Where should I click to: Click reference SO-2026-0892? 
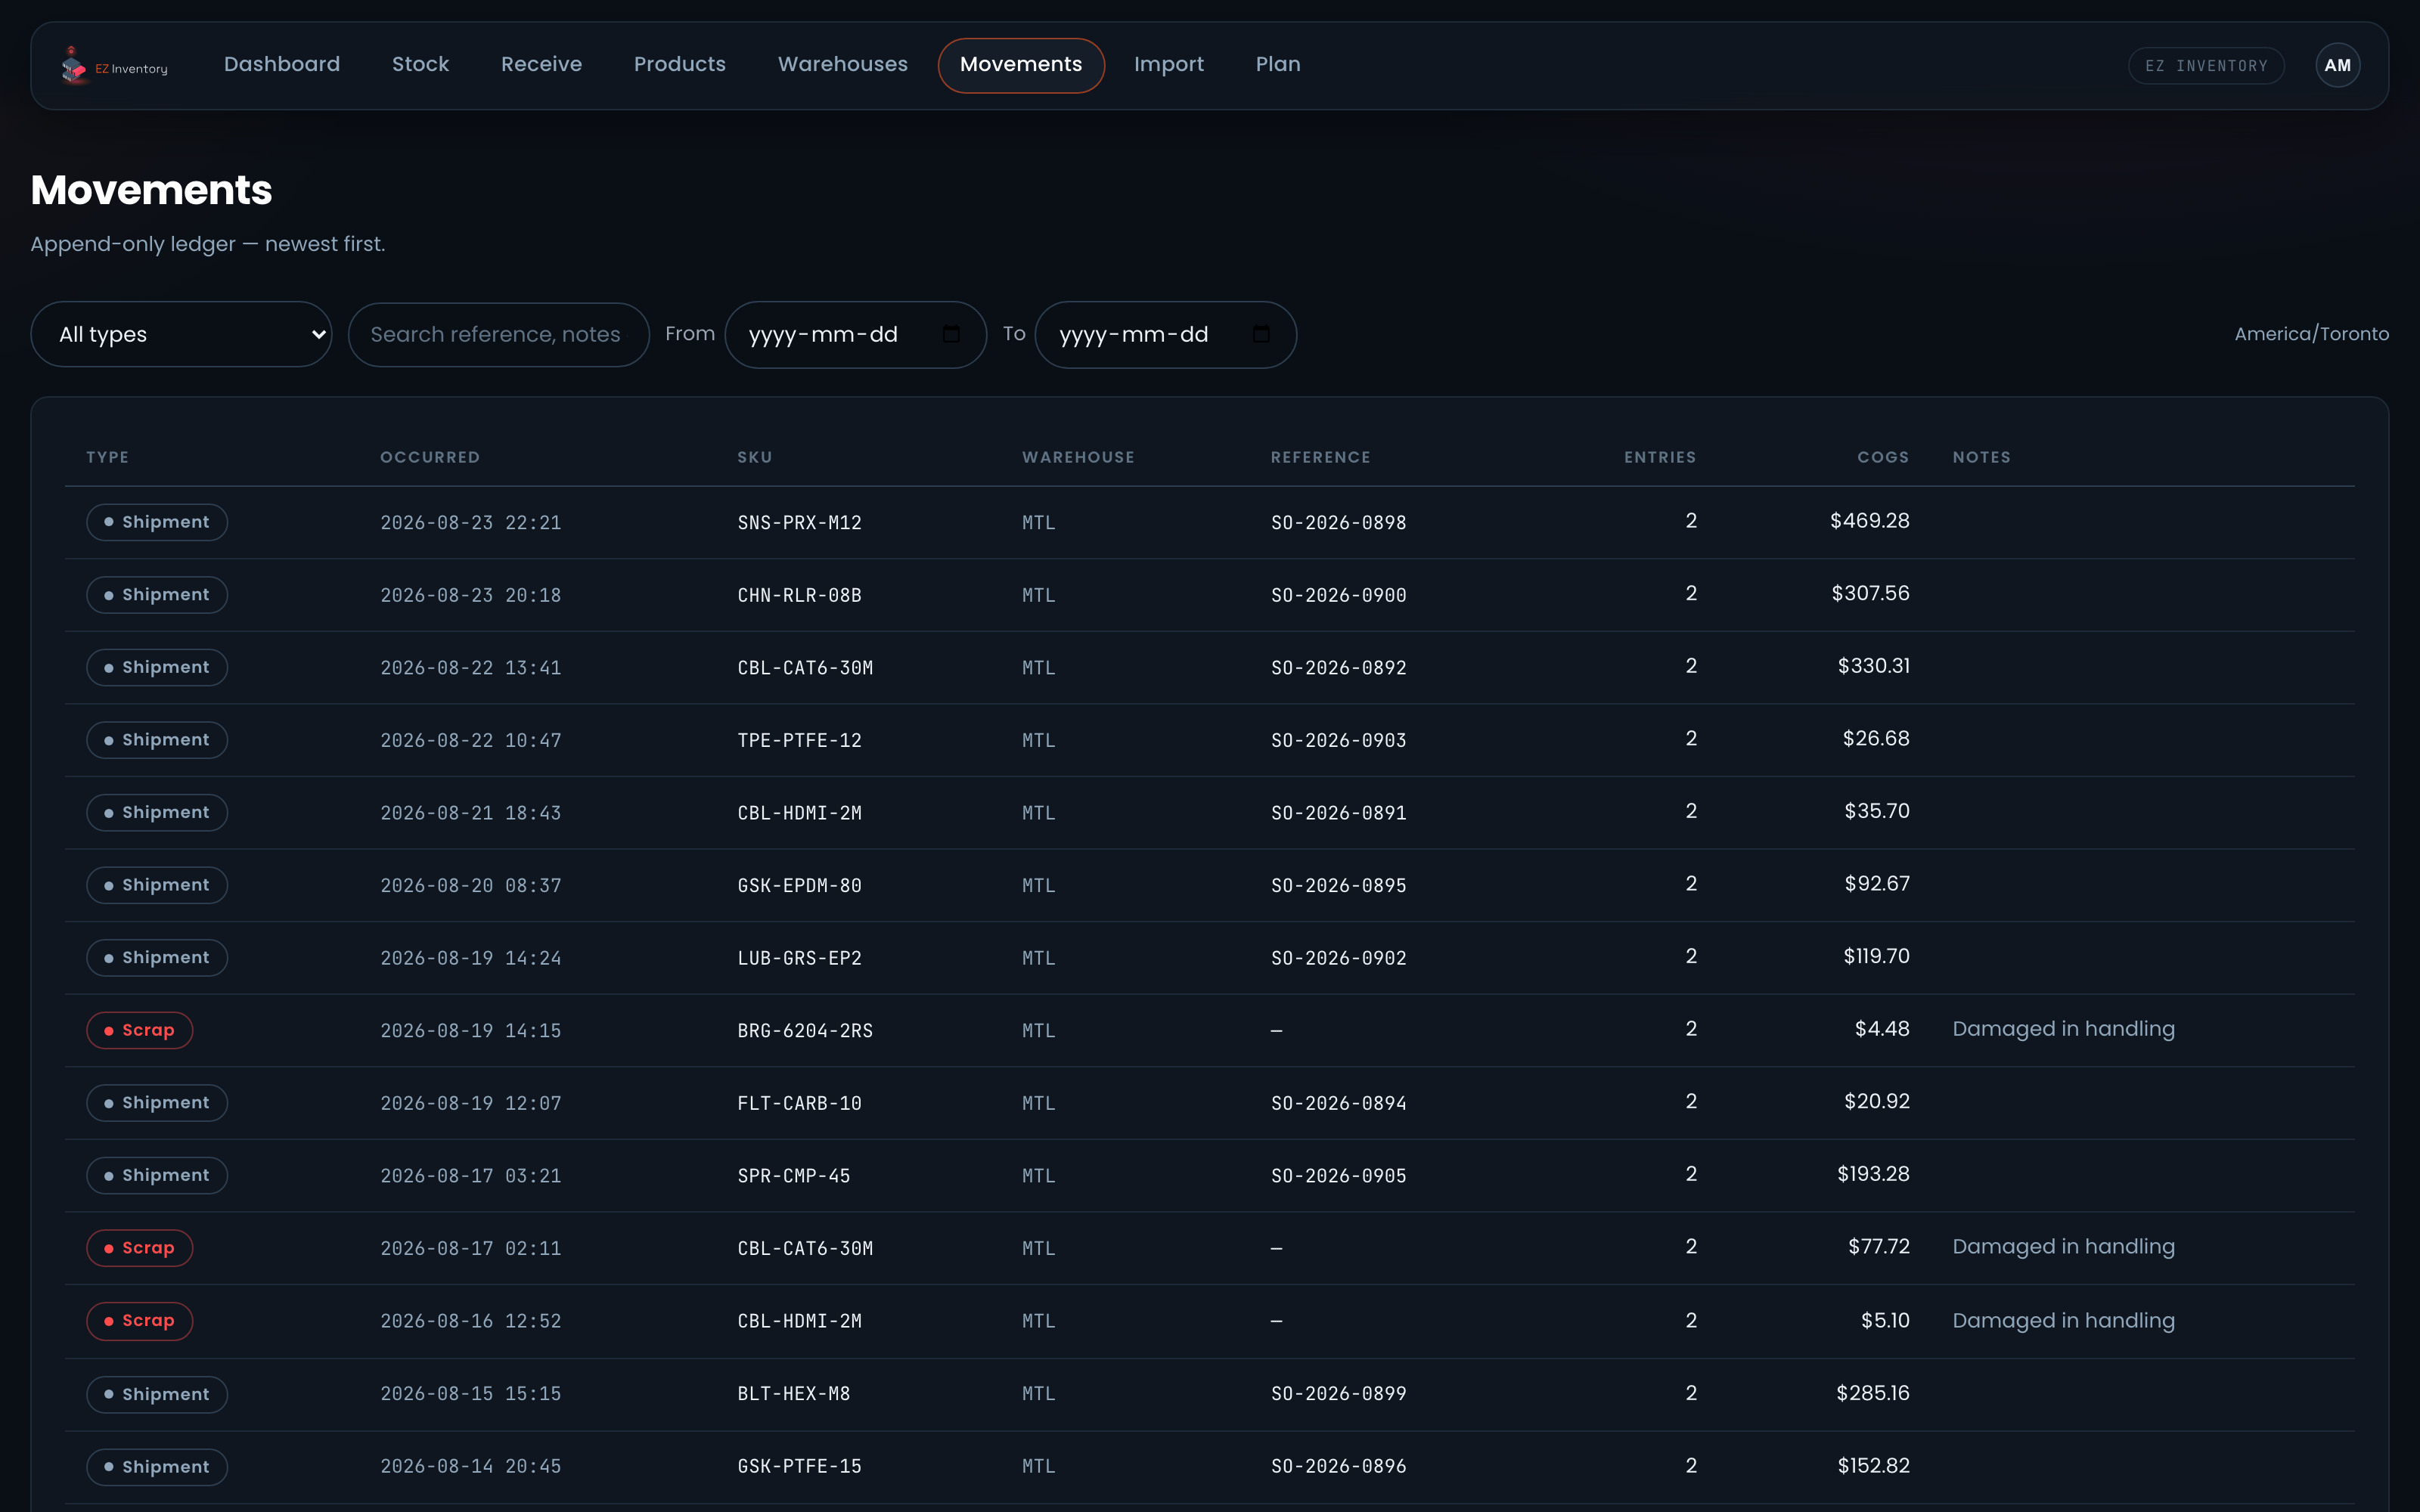point(1338,667)
